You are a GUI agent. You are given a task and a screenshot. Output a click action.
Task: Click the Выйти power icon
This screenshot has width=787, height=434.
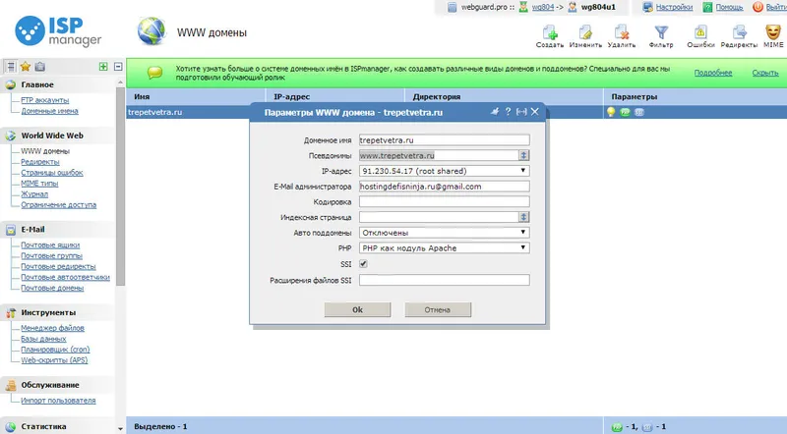tap(757, 7)
